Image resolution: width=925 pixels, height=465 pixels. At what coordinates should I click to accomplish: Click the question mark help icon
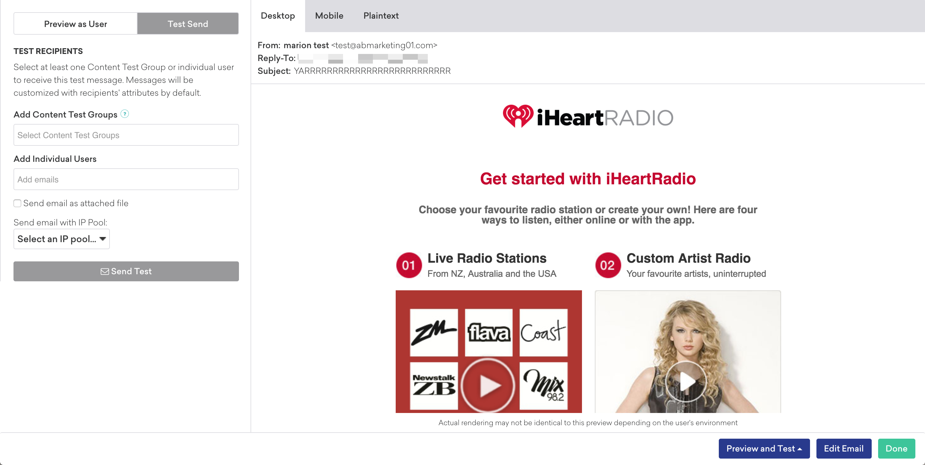(125, 113)
